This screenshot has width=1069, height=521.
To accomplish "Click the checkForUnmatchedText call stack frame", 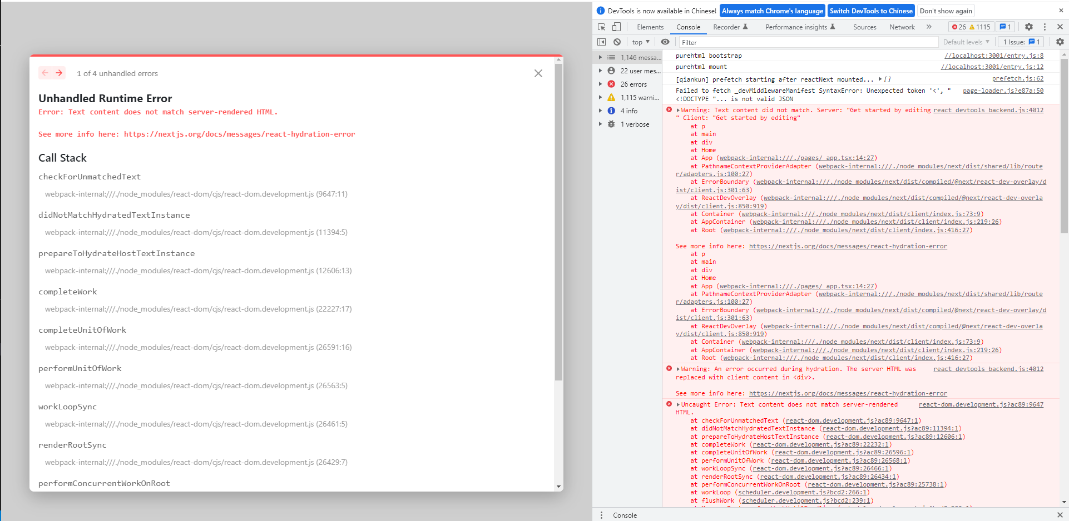I will 90,177.
